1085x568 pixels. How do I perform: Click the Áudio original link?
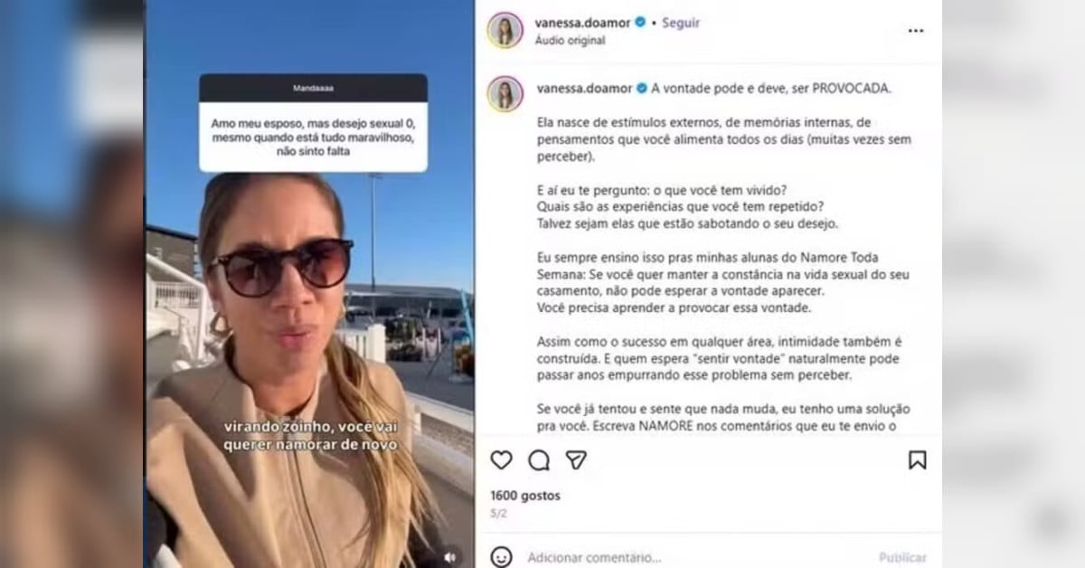[570, 41]
